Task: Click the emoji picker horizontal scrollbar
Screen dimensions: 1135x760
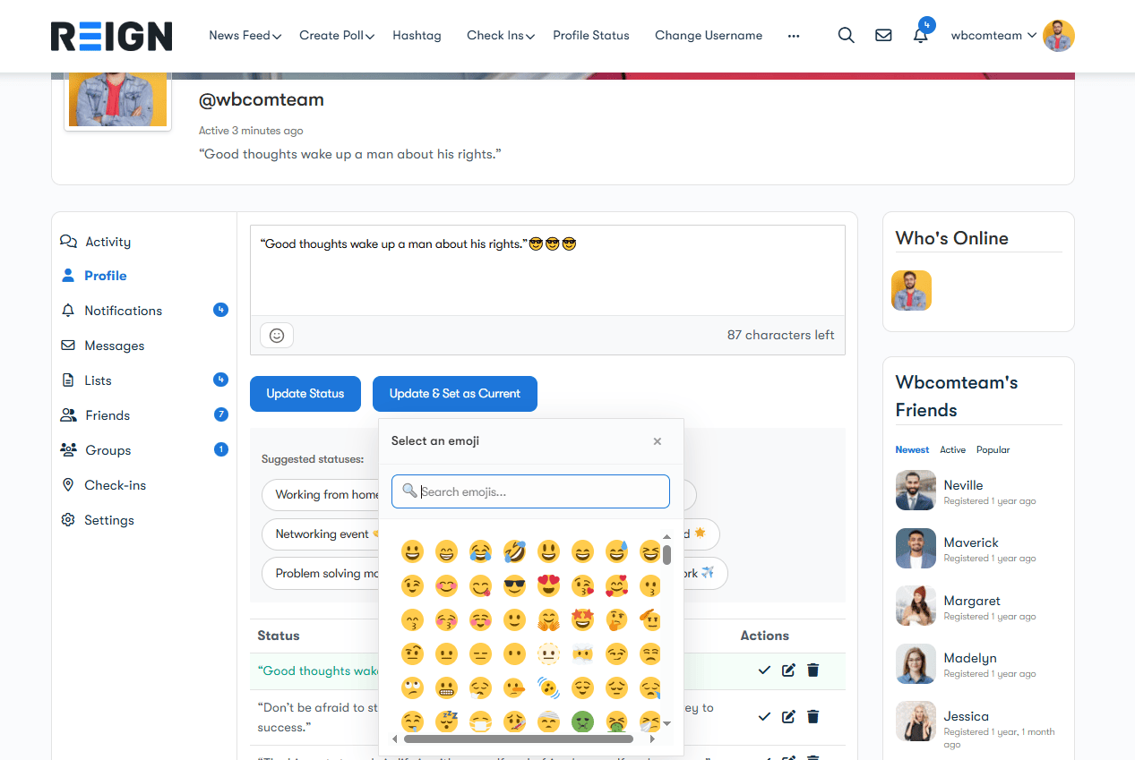Action: (x=518, y=739)
